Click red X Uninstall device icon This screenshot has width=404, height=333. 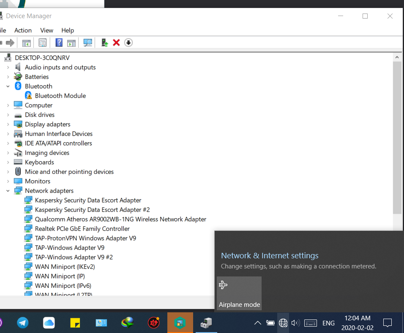click(117, 43)
